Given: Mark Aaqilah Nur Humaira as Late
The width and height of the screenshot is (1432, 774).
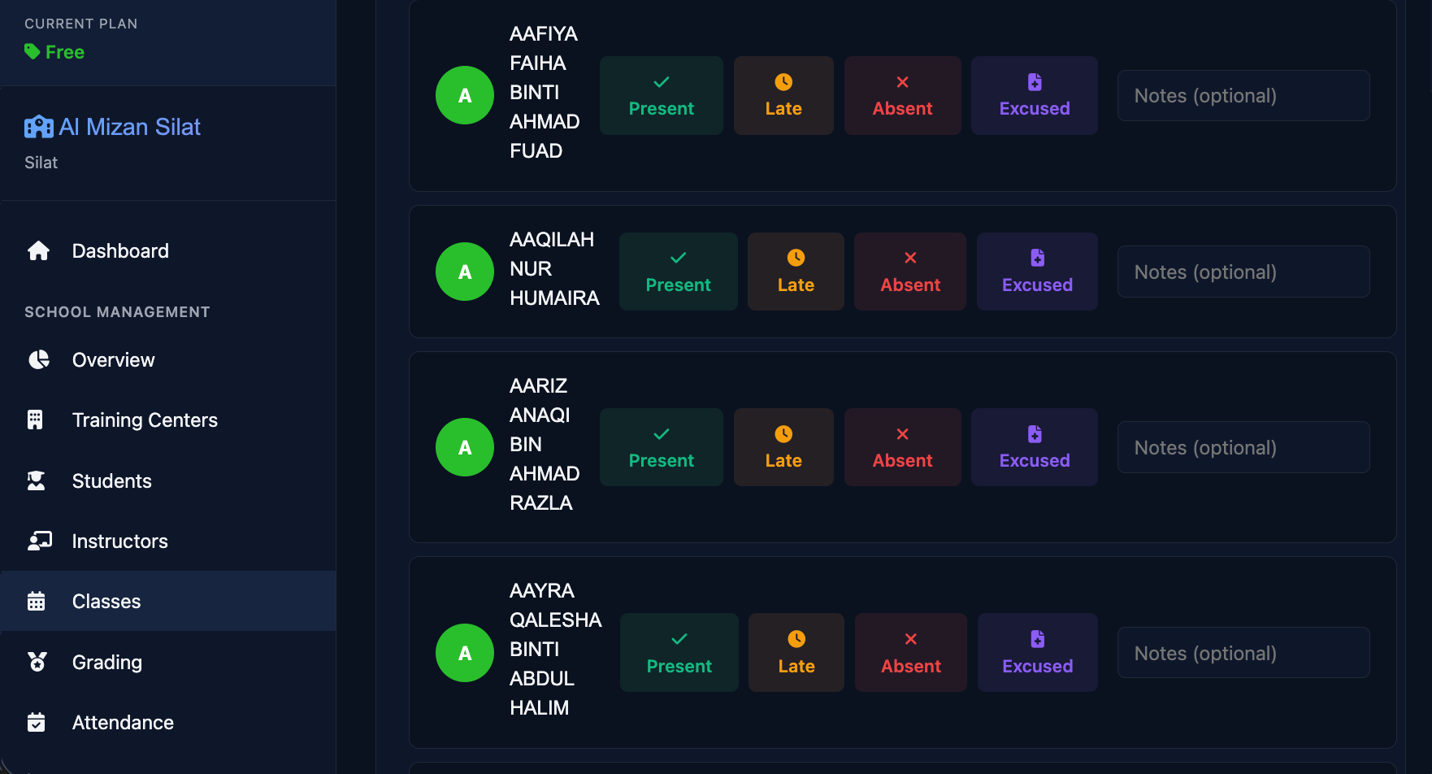Looking at the screenshot, I should pyautogui.click(x=795, y=272).
